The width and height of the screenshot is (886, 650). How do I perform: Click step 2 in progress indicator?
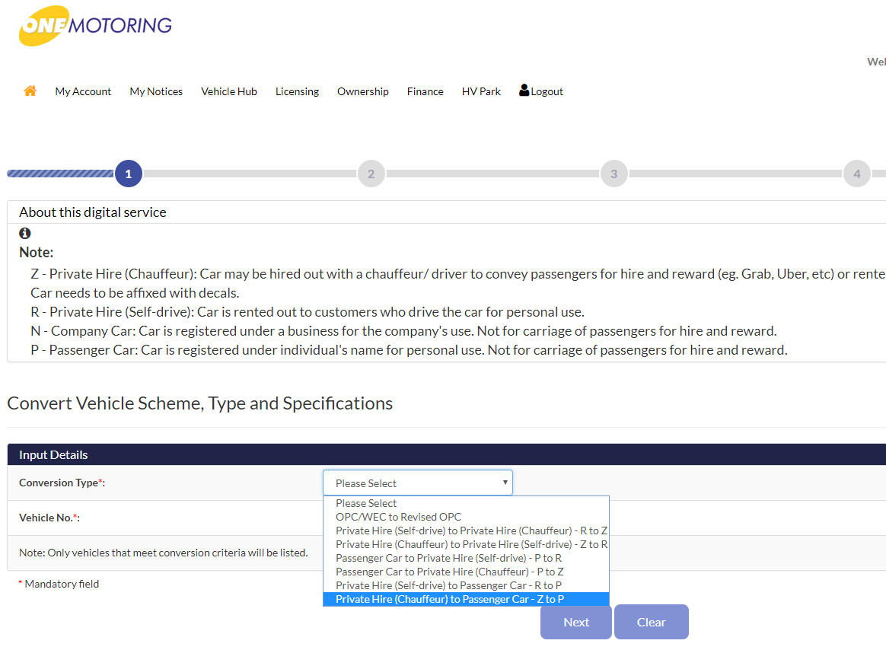tap(371, 174)
